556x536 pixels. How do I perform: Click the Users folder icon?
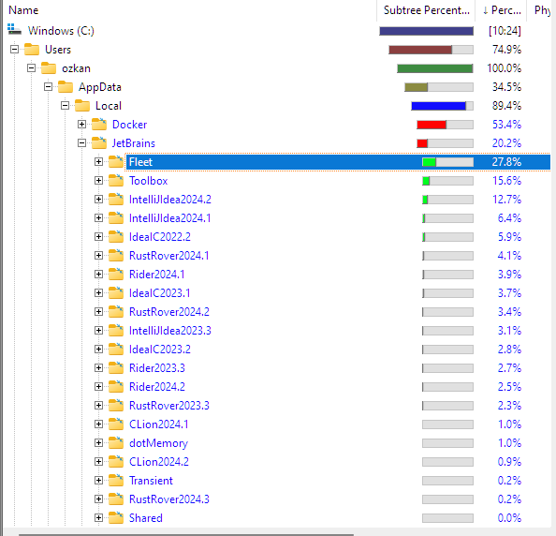[32, 50]
